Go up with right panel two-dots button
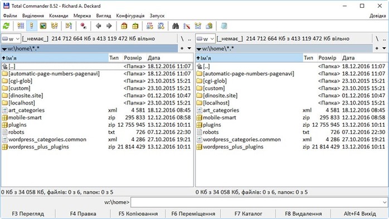Viewport: 389px width, 219px height. pos(384,39)
